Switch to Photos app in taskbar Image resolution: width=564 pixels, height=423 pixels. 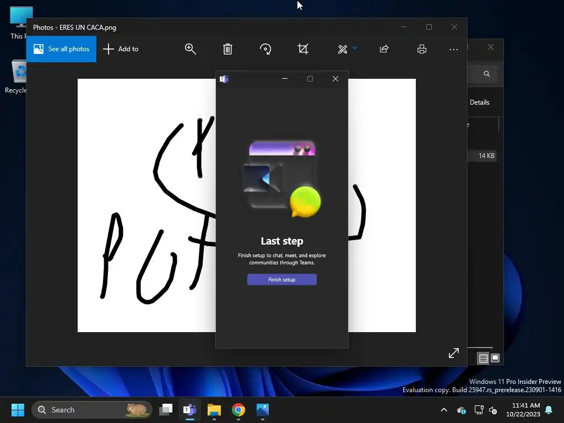click(x=263, y=410)
